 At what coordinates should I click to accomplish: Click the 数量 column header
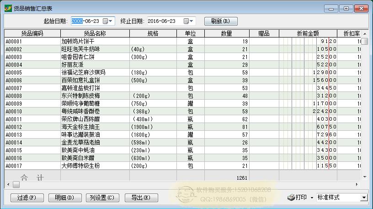(x=226, y=33)
